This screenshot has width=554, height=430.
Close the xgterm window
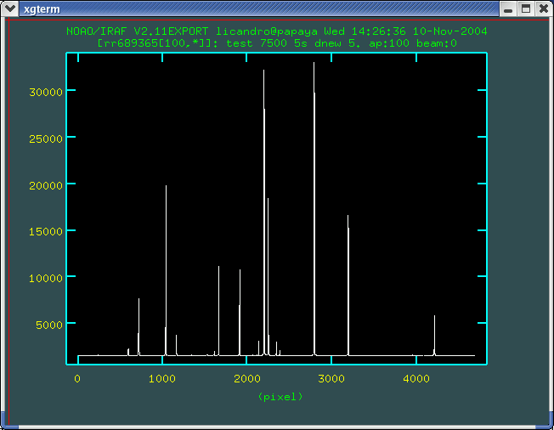[542, 8]
